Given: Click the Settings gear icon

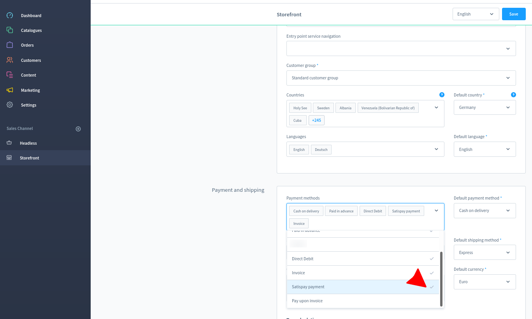Looking at the screenshot, I should click(10, 105).
